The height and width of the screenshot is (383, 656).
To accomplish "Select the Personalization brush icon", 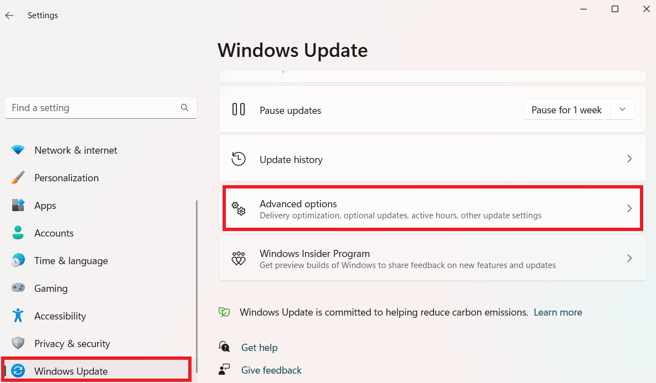I will click(x=18, y=177).
